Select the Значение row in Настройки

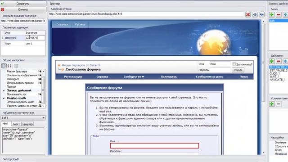pyautogui.click(x=279, y=143)
